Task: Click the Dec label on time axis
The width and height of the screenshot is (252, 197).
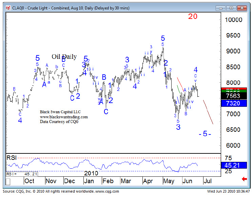Action: pos(70,181)
